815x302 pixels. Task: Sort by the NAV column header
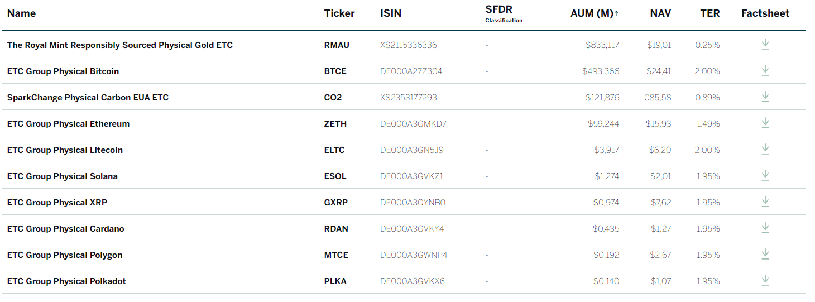[661, 13]
